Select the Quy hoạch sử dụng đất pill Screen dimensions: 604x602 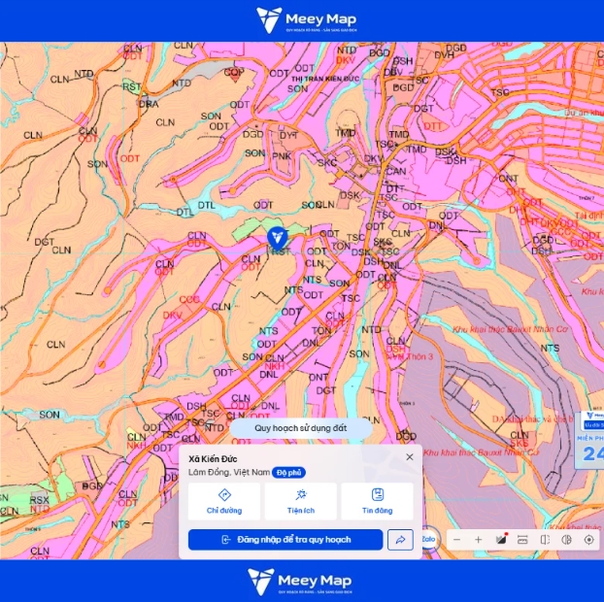point(301,428)
